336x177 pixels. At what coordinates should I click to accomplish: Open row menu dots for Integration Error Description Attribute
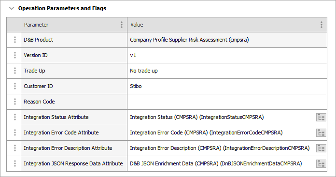15,148
